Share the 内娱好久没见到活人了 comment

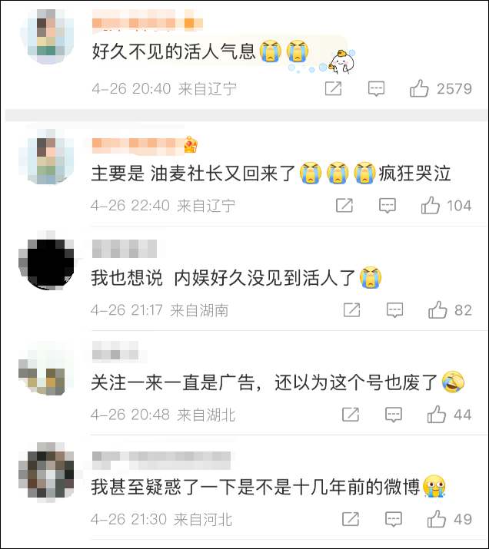[x=351, y=310]
